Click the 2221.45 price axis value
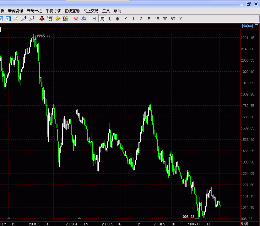Screen dimensions: 260x226 (x=247, y=38)
